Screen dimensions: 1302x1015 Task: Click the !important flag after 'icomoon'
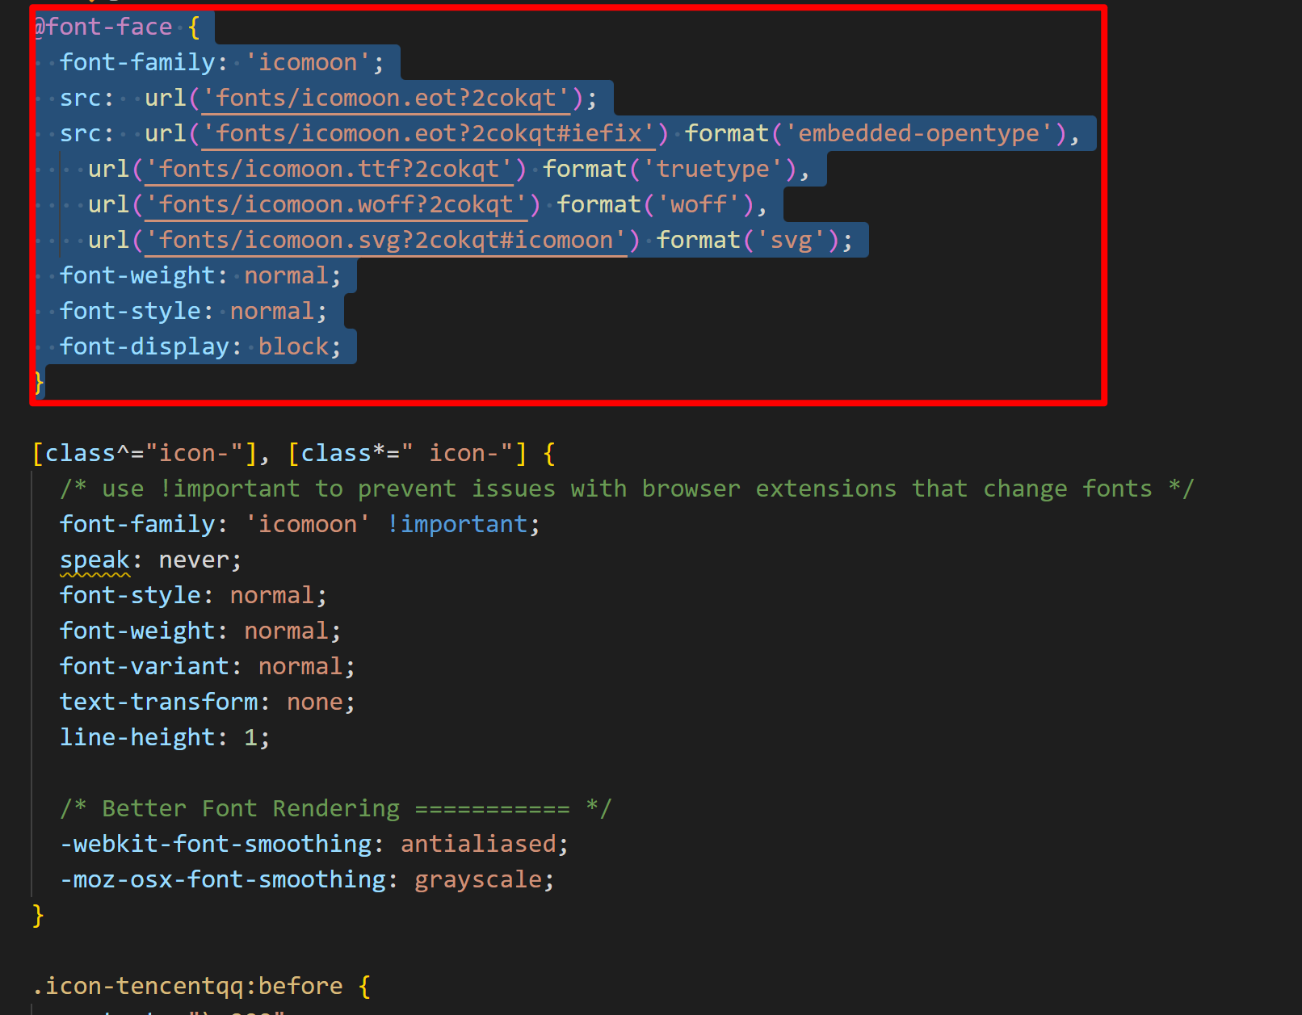457,524
